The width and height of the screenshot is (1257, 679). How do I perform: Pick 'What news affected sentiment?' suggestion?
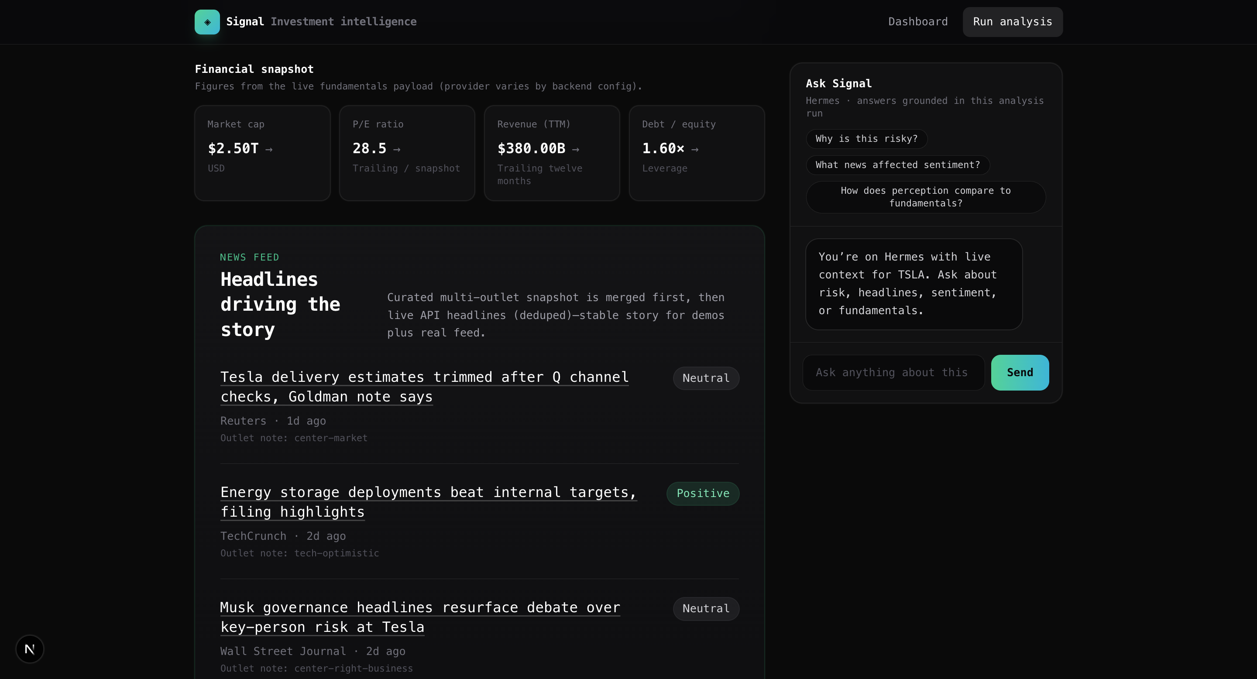897,165
